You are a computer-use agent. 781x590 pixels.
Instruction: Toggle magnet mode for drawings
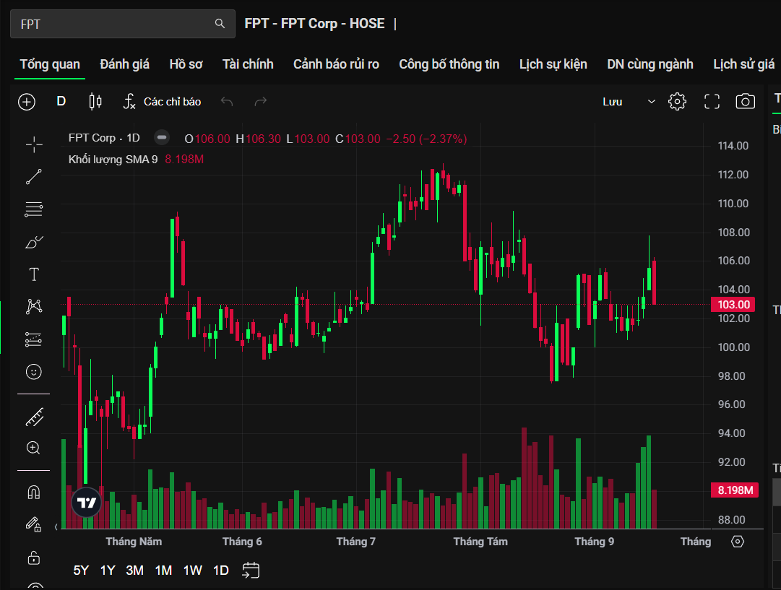pyautogui.click(x=34, y=493)
